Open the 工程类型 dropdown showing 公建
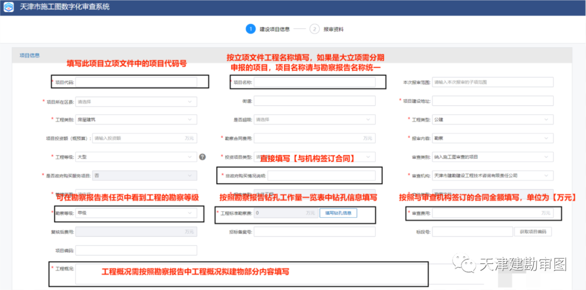Viewport: 586px width, 290px height. (x=493, y=119)
